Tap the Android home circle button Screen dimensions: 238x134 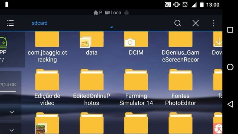(x=230, y=67)
